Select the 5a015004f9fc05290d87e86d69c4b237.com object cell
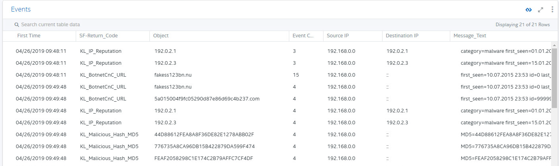Image resolution: width=559 pixels, height=166 pixels. pyautogui.click(x=207, y=99)
